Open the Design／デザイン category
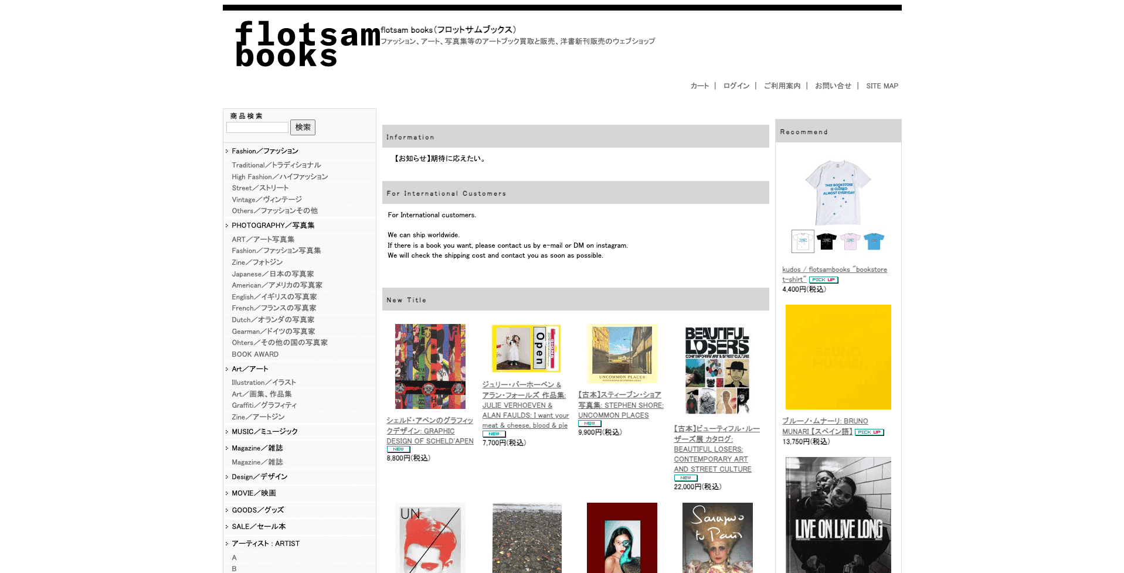The image size is (1124, 573). (x=259, y=477)
